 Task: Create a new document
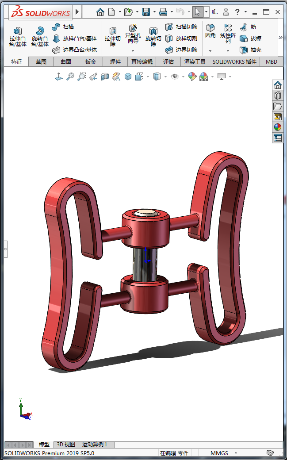click(x=111, y=12)
